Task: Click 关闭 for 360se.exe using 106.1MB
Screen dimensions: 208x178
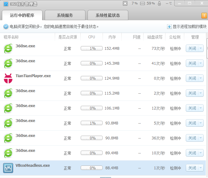Action: pyautogui.click(x=192, y=108)
